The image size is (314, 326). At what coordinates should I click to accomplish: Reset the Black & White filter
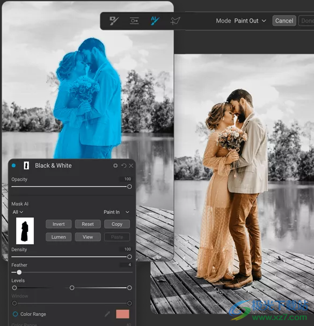click(124, 166)
